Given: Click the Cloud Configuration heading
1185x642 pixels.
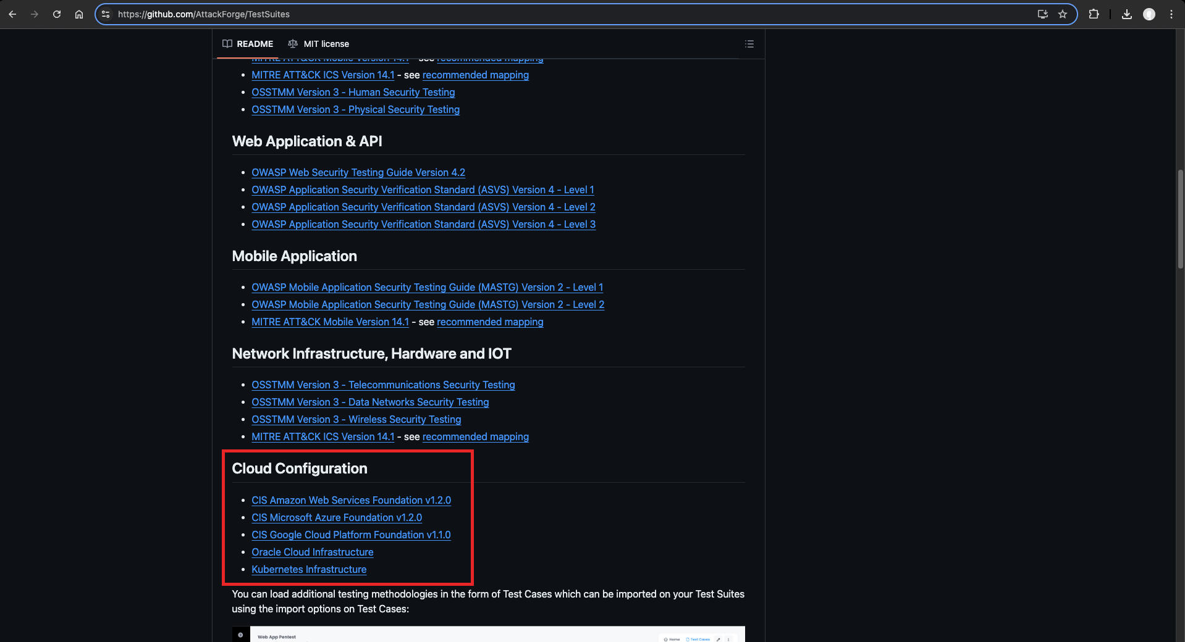Looking at the screenshot, I should pos(300,469).
